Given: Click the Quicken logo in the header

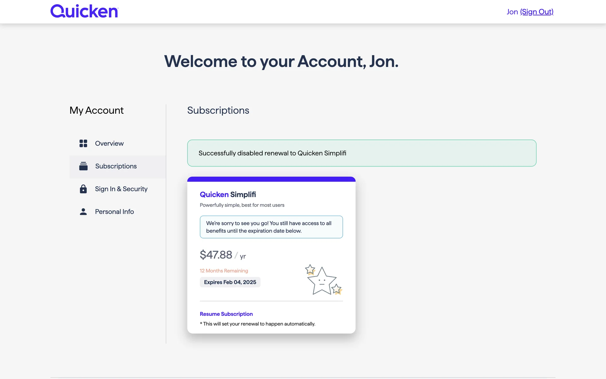Looking at the screenshot, I should [x=84, y=11].
